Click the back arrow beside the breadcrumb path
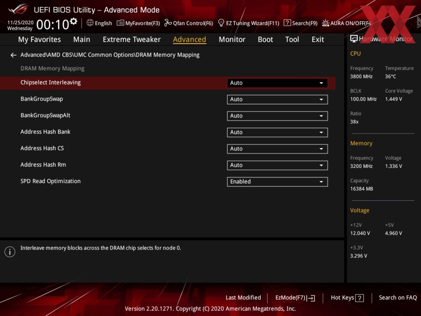This screenshot has width=421, height=316. coord(13,55)
